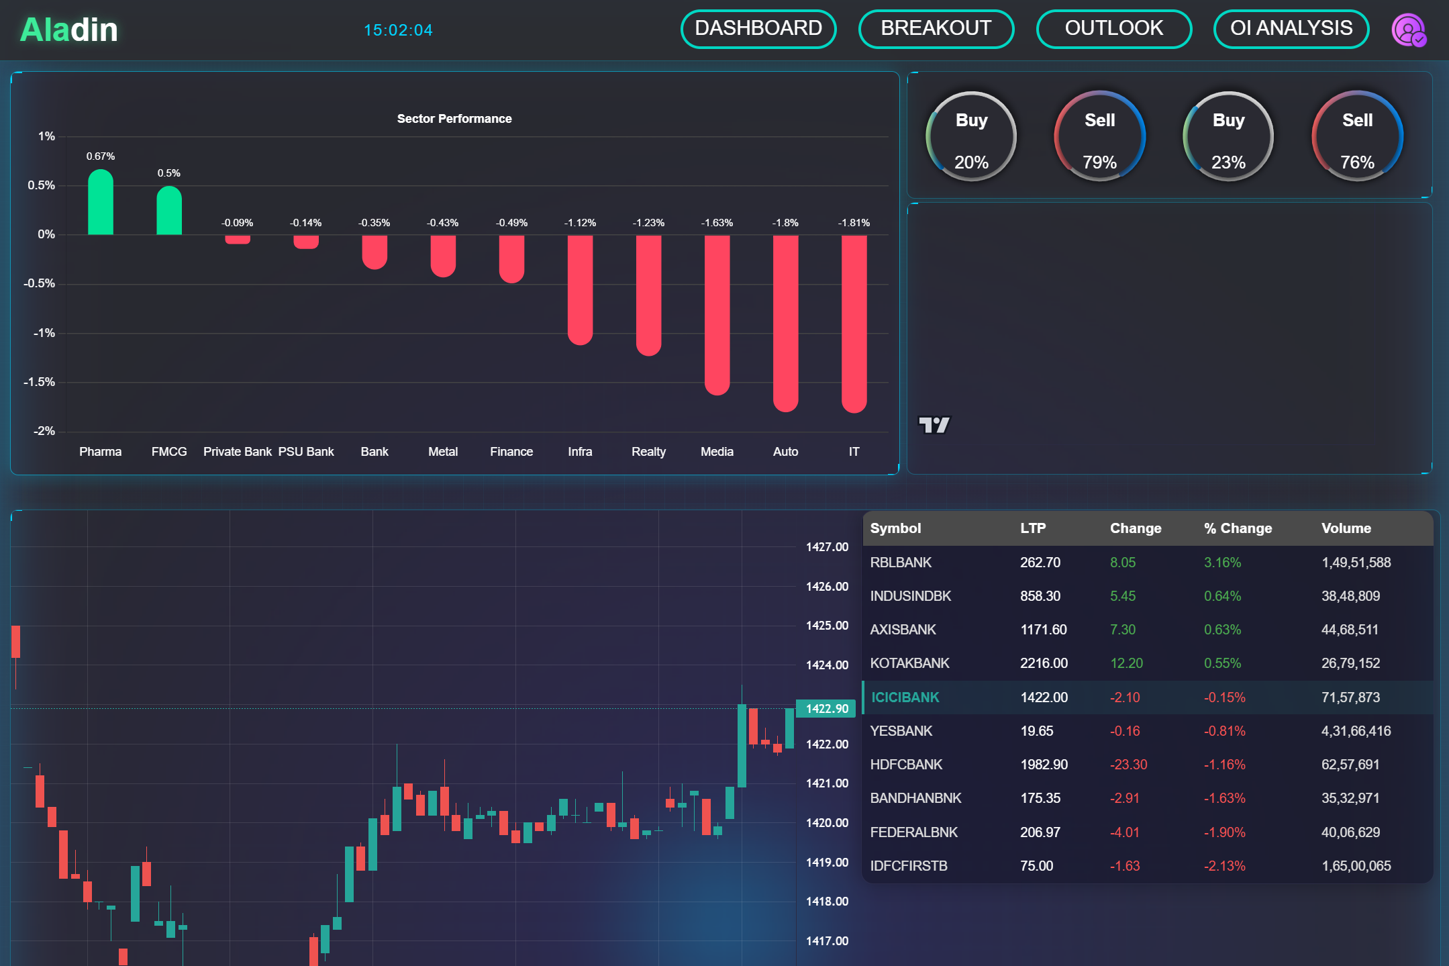Click the Finance sector bar
The width and height of the screenshot is (1449, 966).
click(511, 259)
